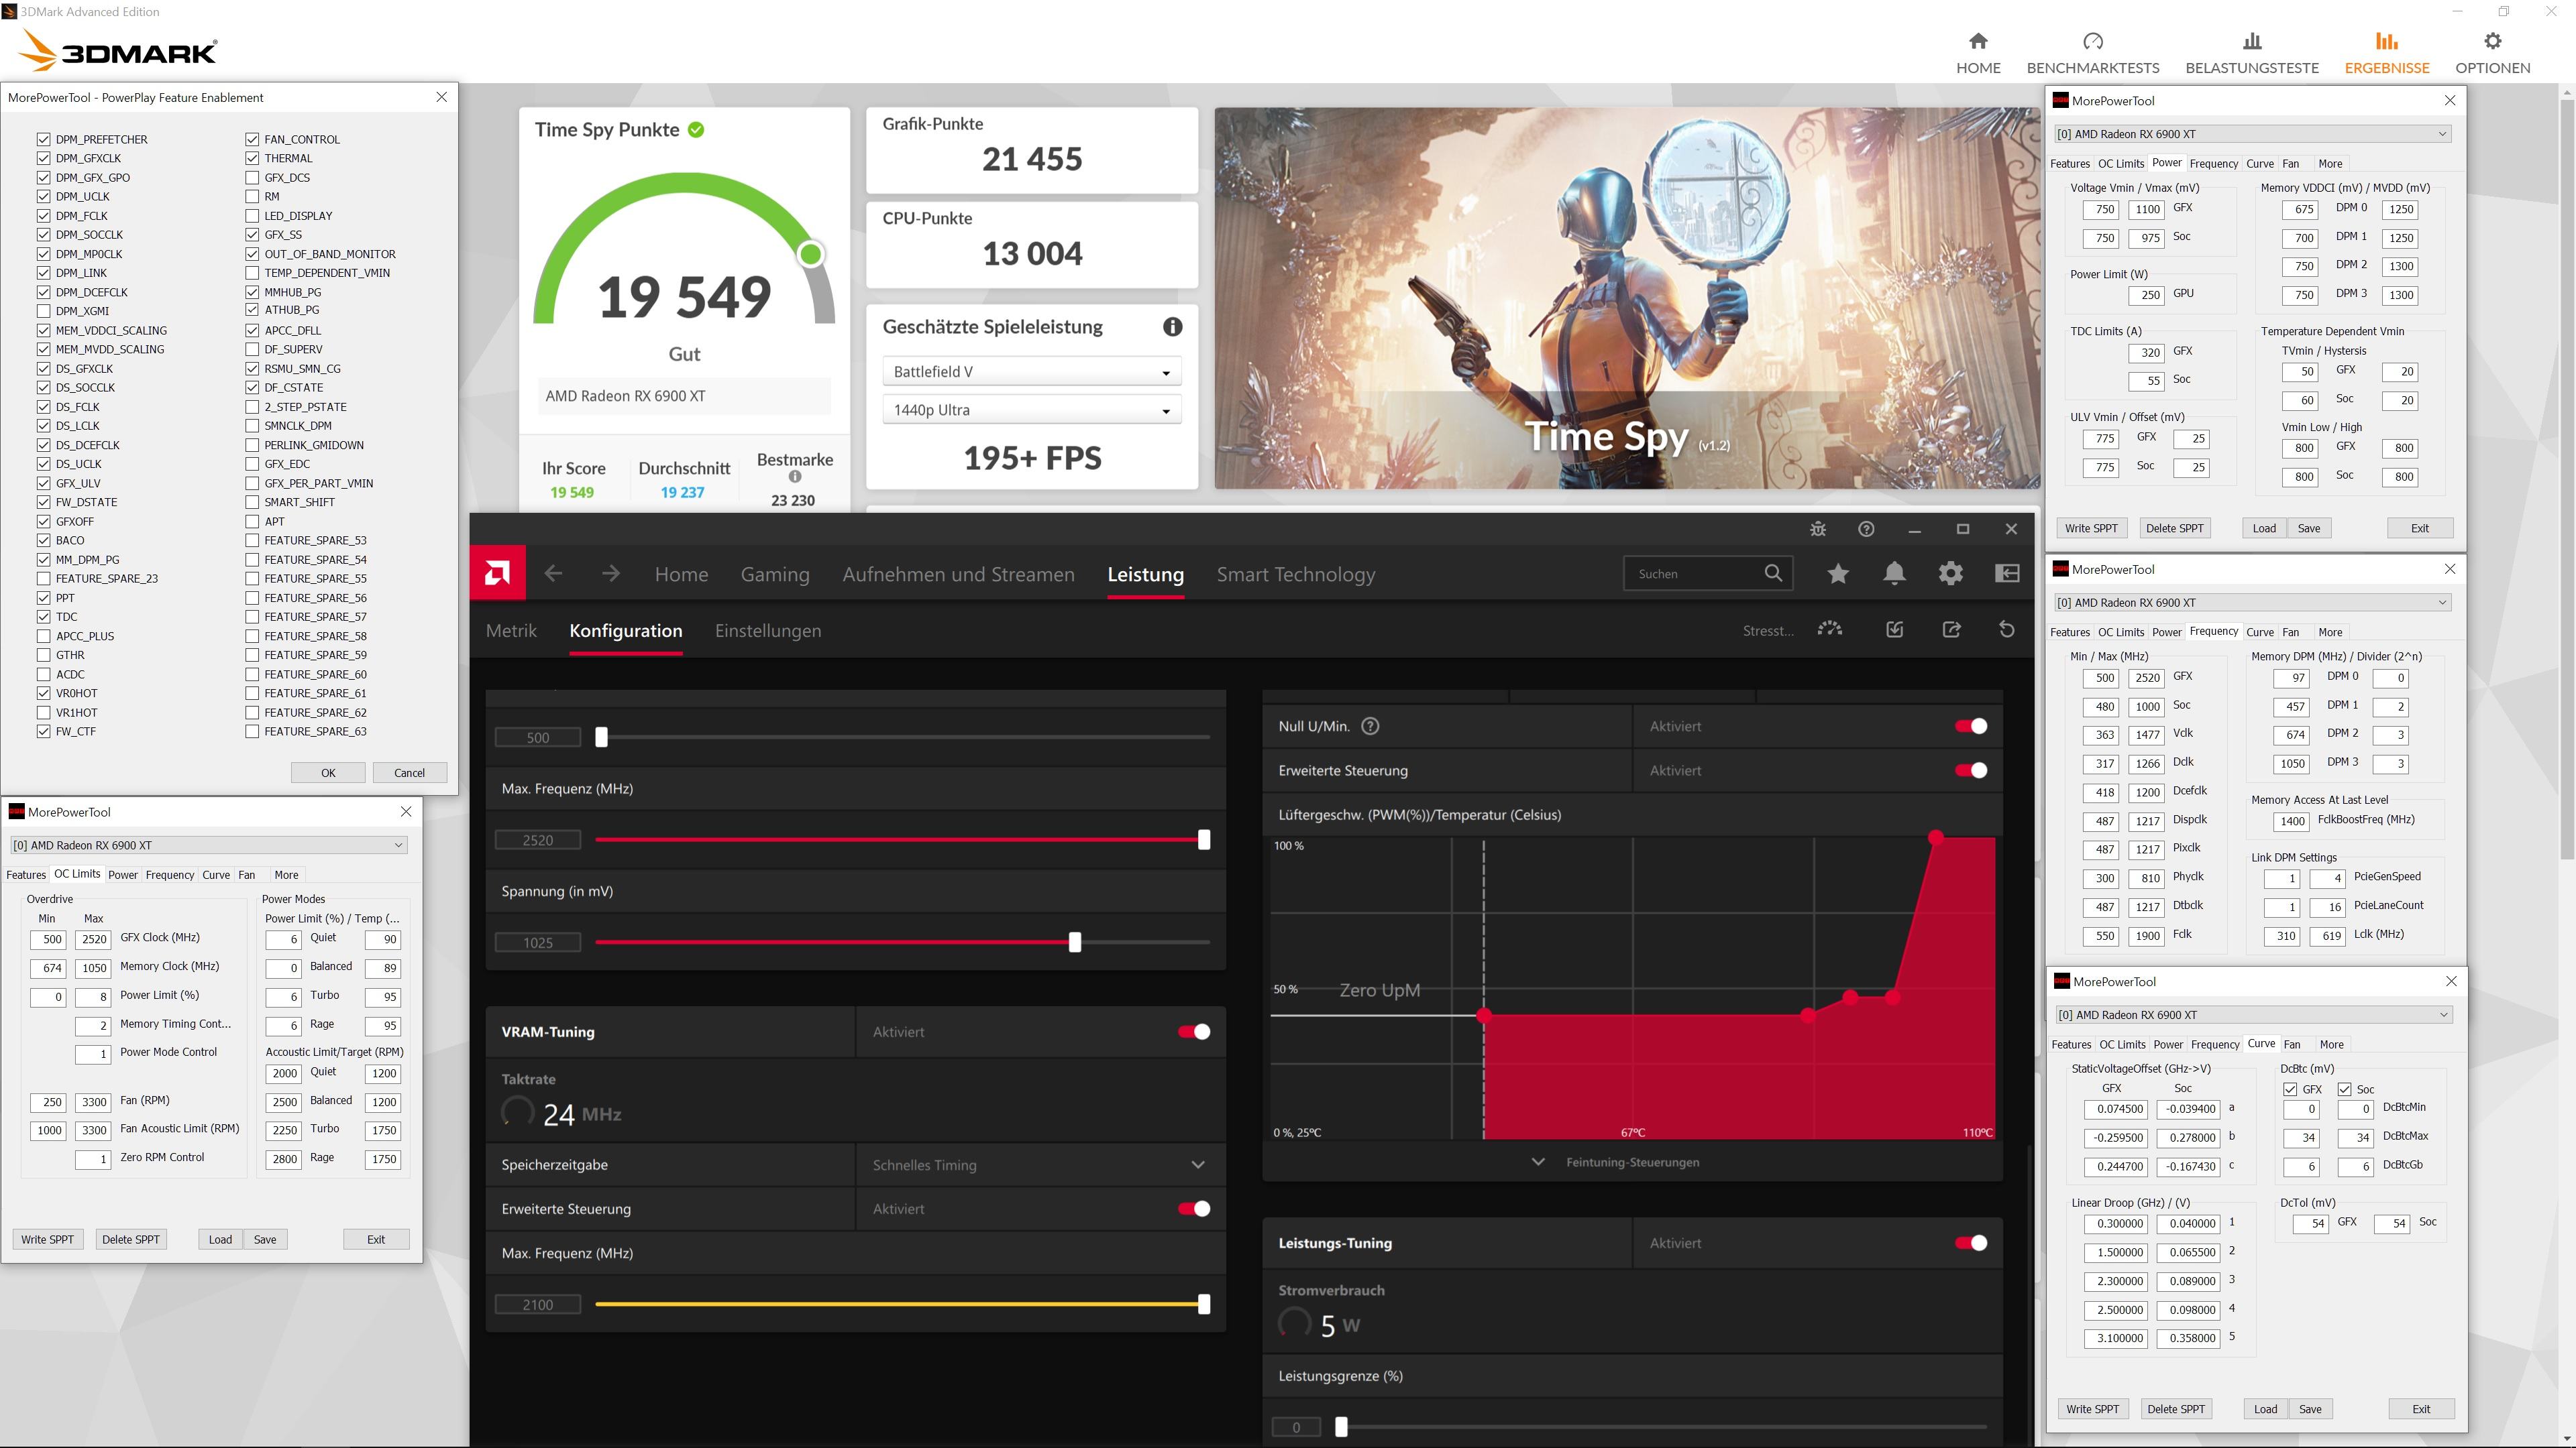Viewport: 2576px width, 1448px height.
Task: Open Radeon Software settings gear
Action: (x=1951, y=574)
